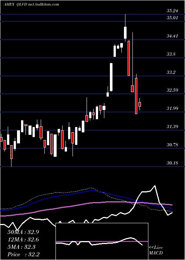
Task: Click the last small red candle on the right
Action: click(x=139, y=104)
